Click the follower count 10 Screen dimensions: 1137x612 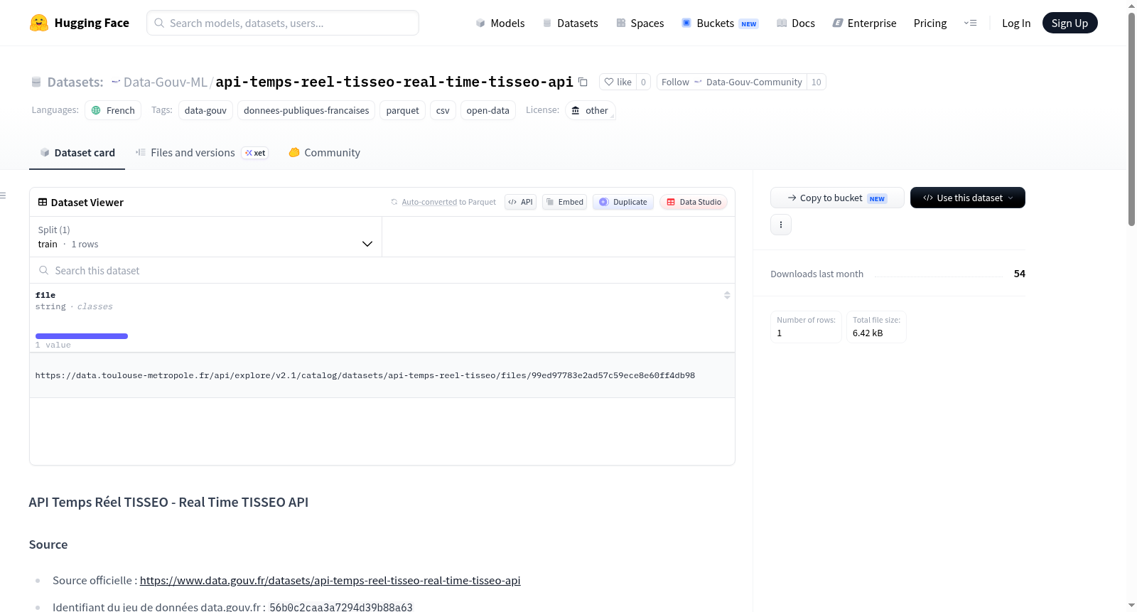(816, 82)
